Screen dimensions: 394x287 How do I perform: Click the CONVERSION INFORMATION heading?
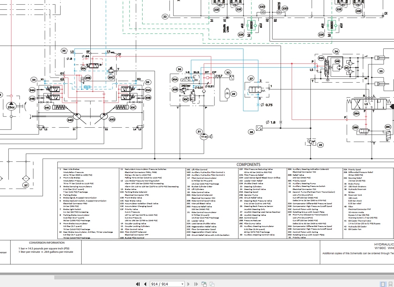[x=47, y=243]
